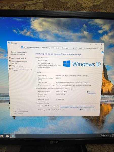This screenshot has height=152, width=114.
Task: Select 'Панель управления' breadcrumb
Action: (x=32, y=48)
